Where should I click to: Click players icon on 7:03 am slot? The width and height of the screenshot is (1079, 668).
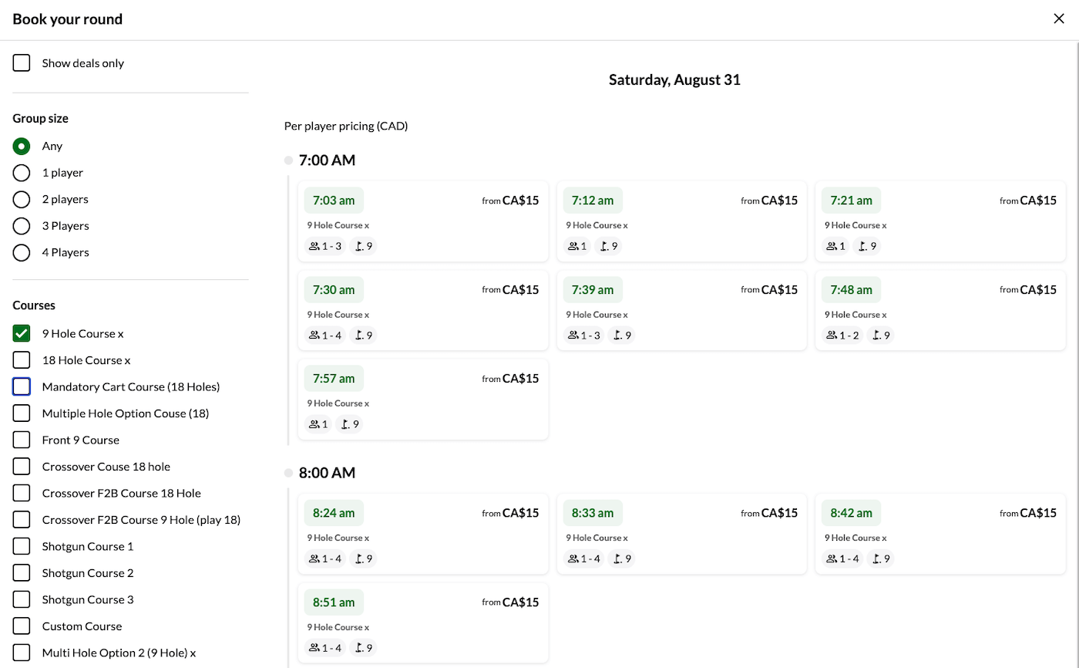pyautogui.click(x=314, y=246)
